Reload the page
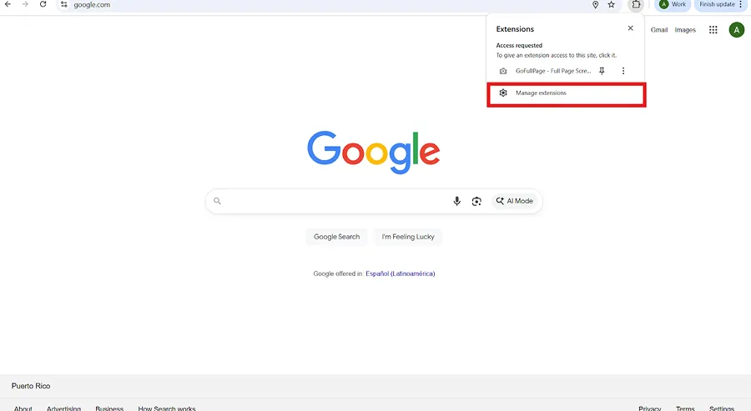This screenshot has height=411, width=751. [43, 4]
